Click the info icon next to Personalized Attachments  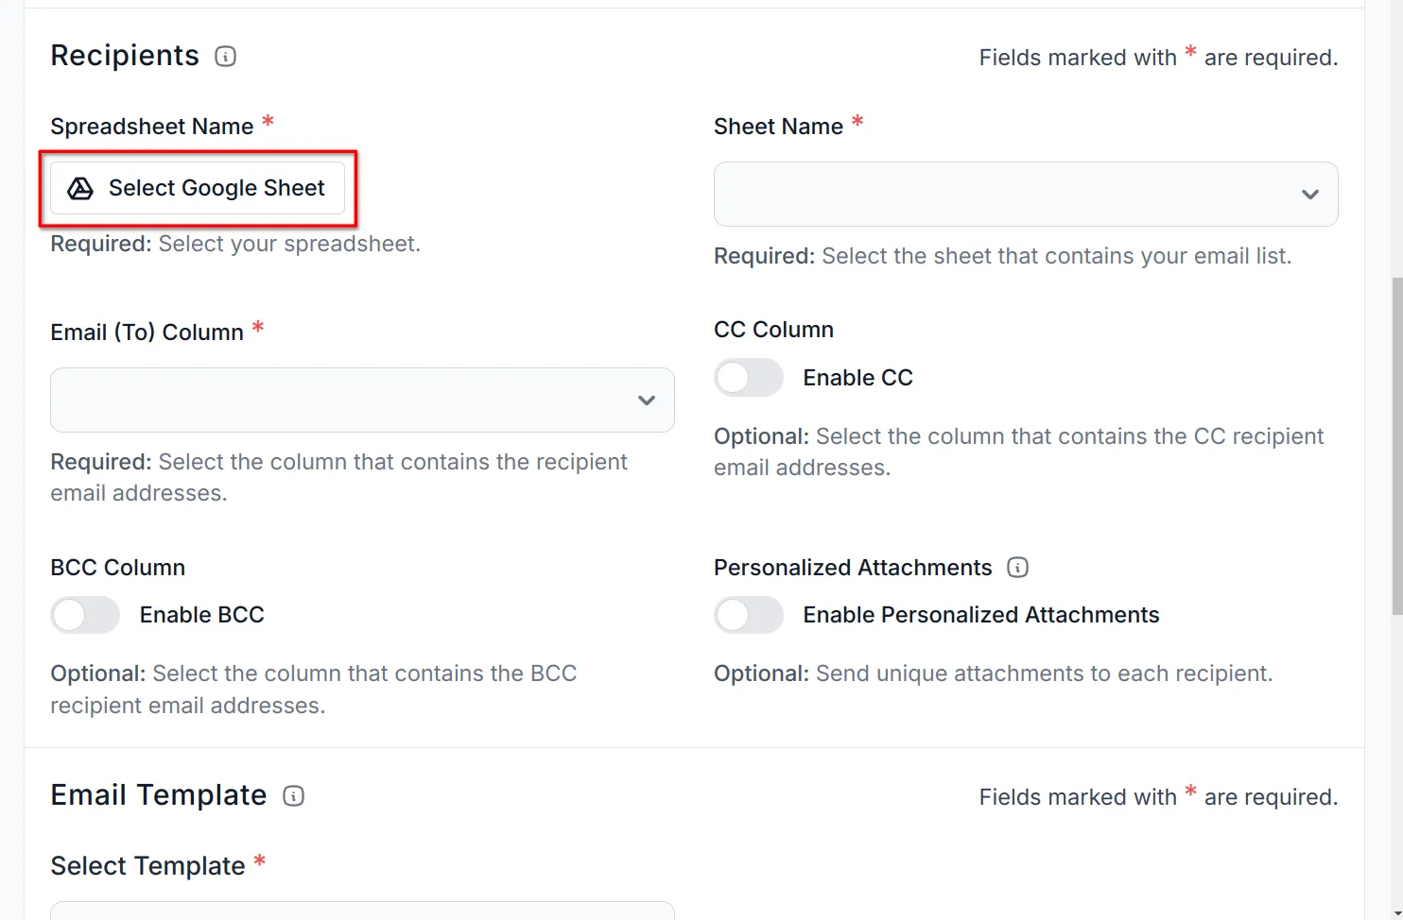click(x=1017, y=567)
